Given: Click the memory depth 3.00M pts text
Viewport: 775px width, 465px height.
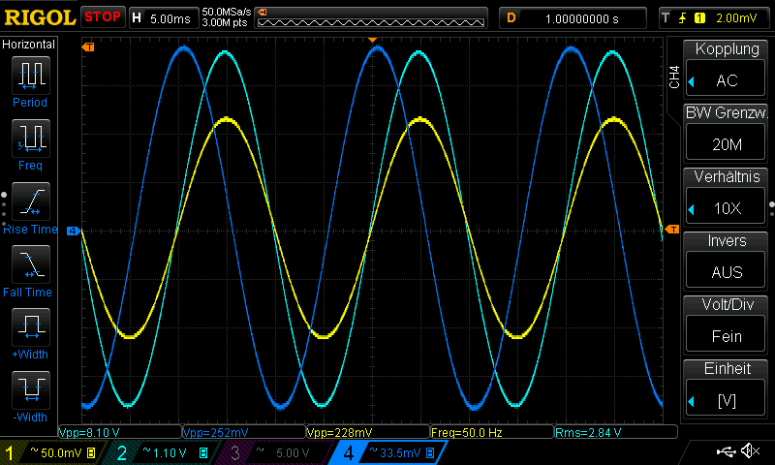Looking at the screenshot, I should pyautogui.click(x=225, y=22).
